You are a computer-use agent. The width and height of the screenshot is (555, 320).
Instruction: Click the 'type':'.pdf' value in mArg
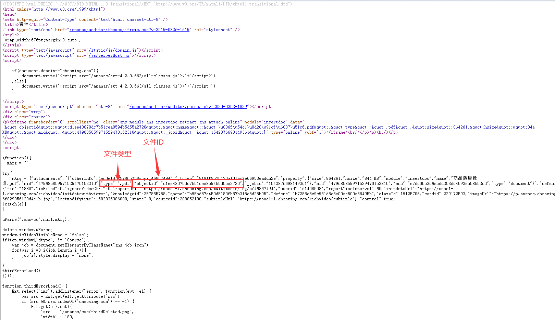coord(116,184)
